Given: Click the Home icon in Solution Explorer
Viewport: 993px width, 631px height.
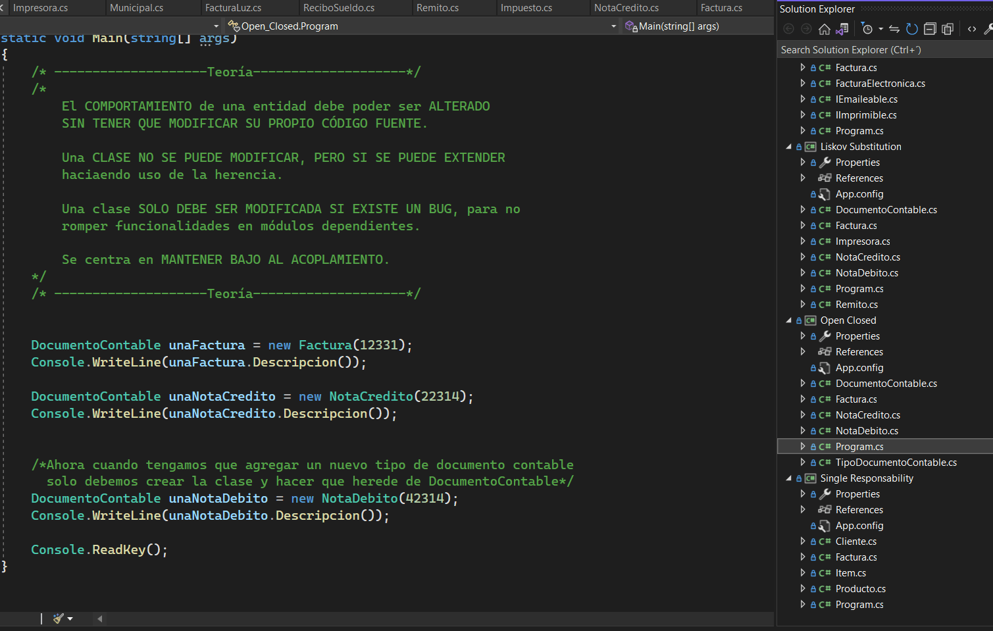Looking at the screenshot, I should 824,29.
